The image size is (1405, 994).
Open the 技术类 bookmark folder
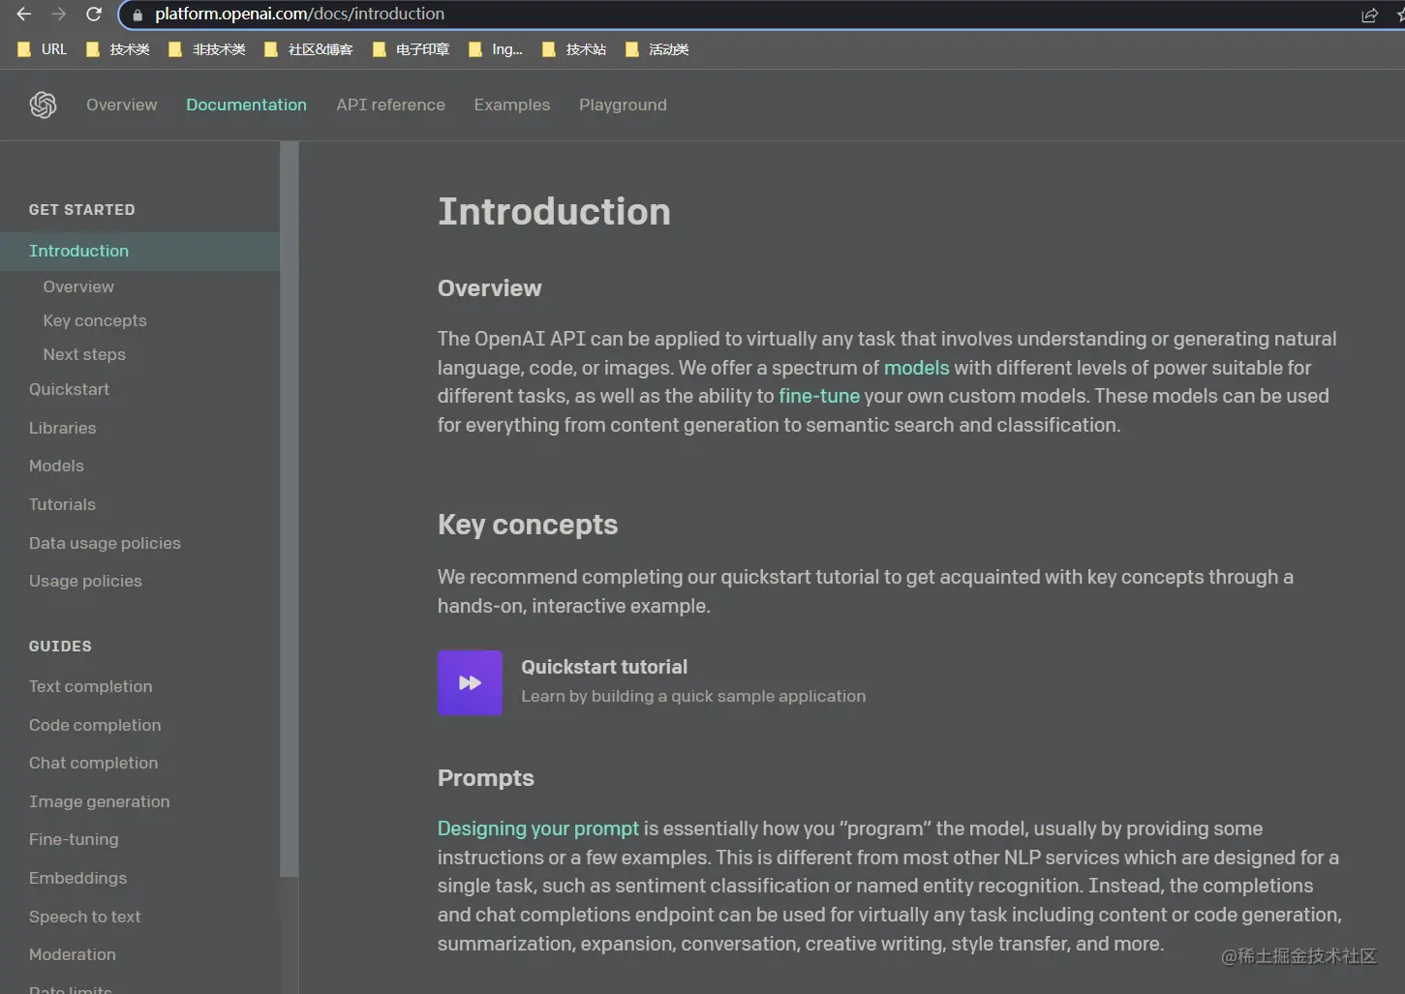[117, 49]
